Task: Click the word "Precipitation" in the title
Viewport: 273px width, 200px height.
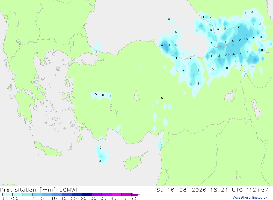Action: [x=18, y=190]
